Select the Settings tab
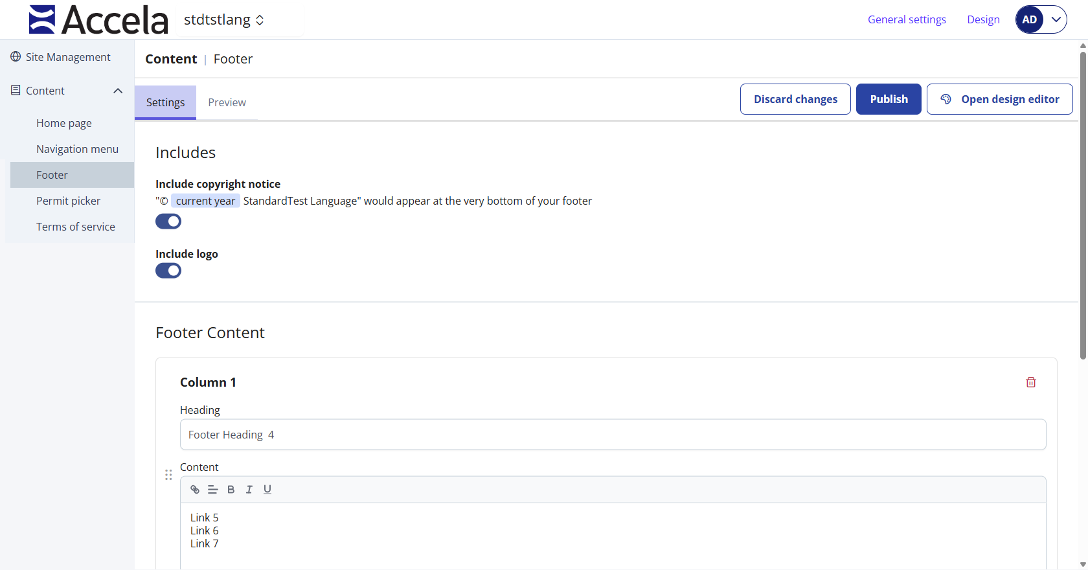This screenshot has width=1088, height=570. (165, 102)
